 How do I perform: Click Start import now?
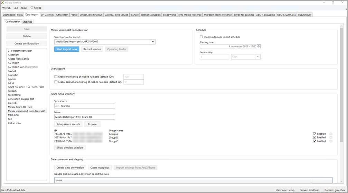(67, 49)
